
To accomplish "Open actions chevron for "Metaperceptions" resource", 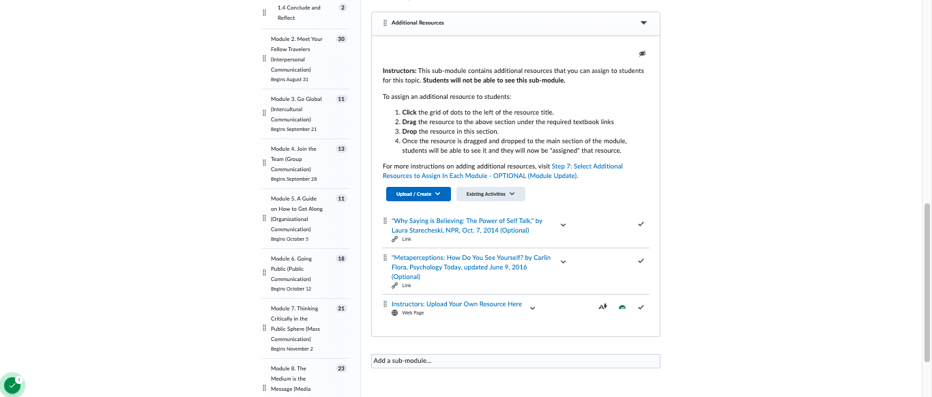I will click(x=563, y=261).
